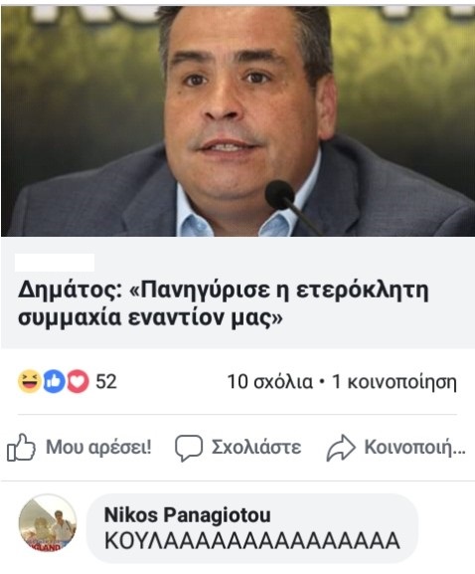The image size is (475, 574).
Task: Open the 1 κοινοποίηση shares list
Action: pyautogui.click(x=394, y=382)
